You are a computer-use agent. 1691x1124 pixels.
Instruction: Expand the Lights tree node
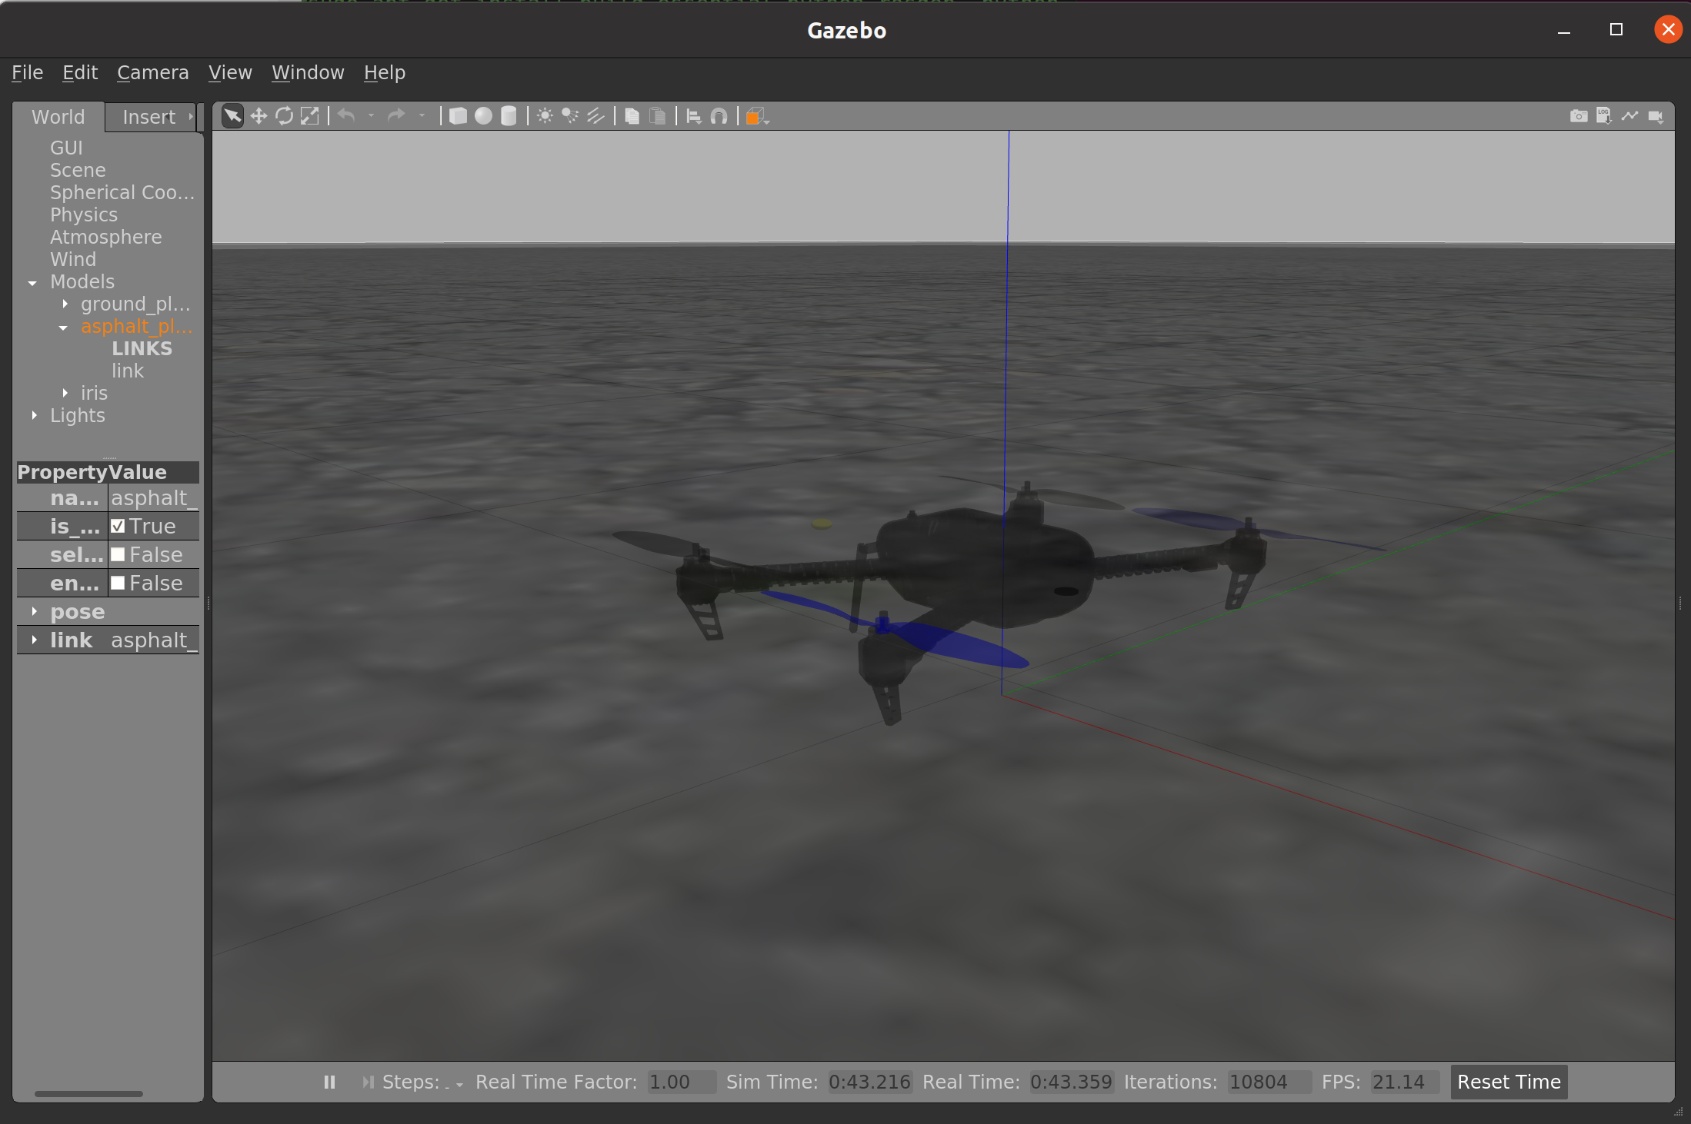[x=35, y=415]
